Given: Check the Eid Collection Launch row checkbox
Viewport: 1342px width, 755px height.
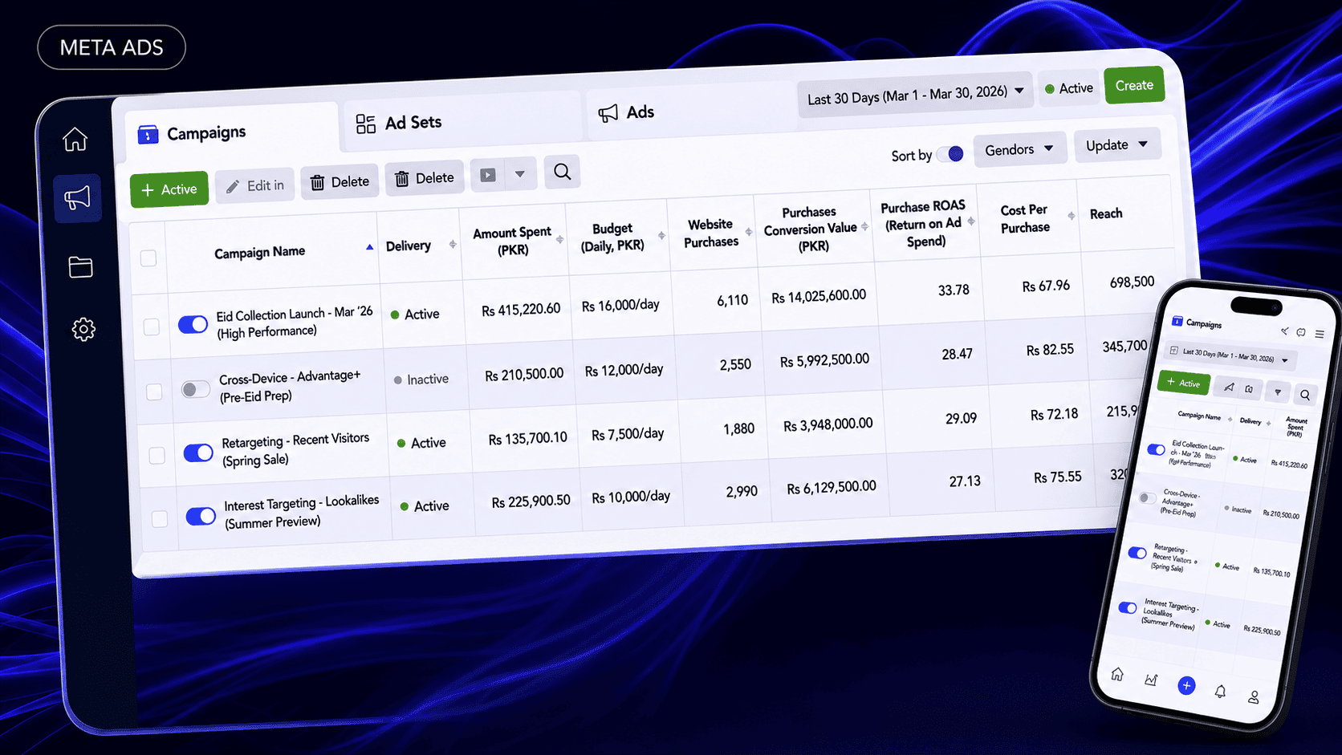Looking at the screenshot, I should point(151,327).
